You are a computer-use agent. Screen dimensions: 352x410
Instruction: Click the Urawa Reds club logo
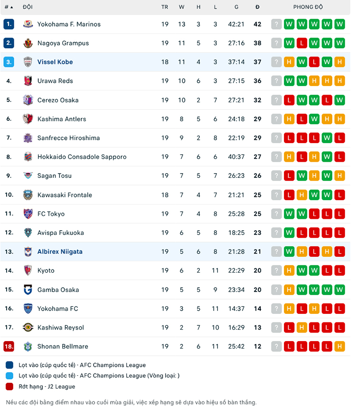coord(28,81)
